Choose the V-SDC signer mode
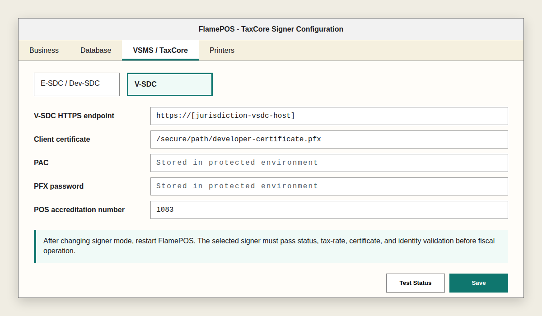This screenshot has width=542, height=316. coord(170,84)
